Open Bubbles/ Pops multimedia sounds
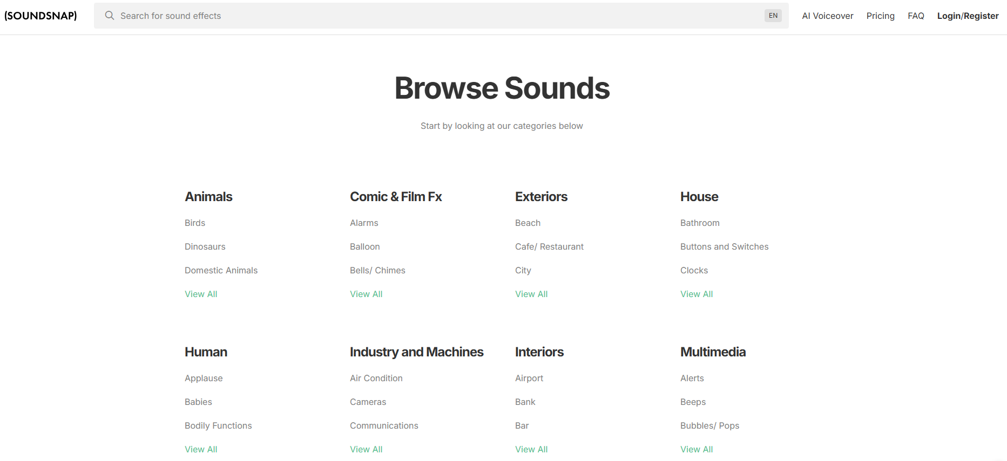Screen dimensions: 1007x461 [709, 425]
